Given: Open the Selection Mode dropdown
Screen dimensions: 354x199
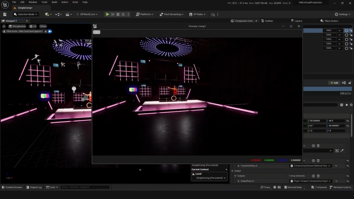Looking at the screenshot, I should pos(25,14).
